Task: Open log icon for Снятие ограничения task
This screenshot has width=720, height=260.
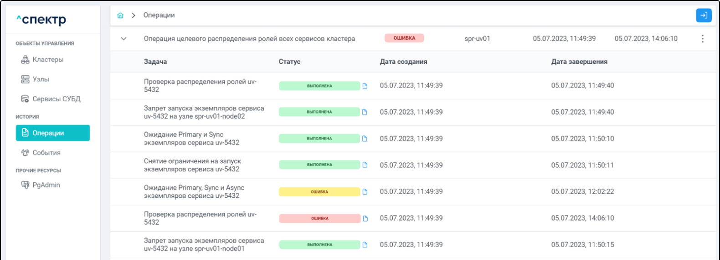Action: click(365, 165)
